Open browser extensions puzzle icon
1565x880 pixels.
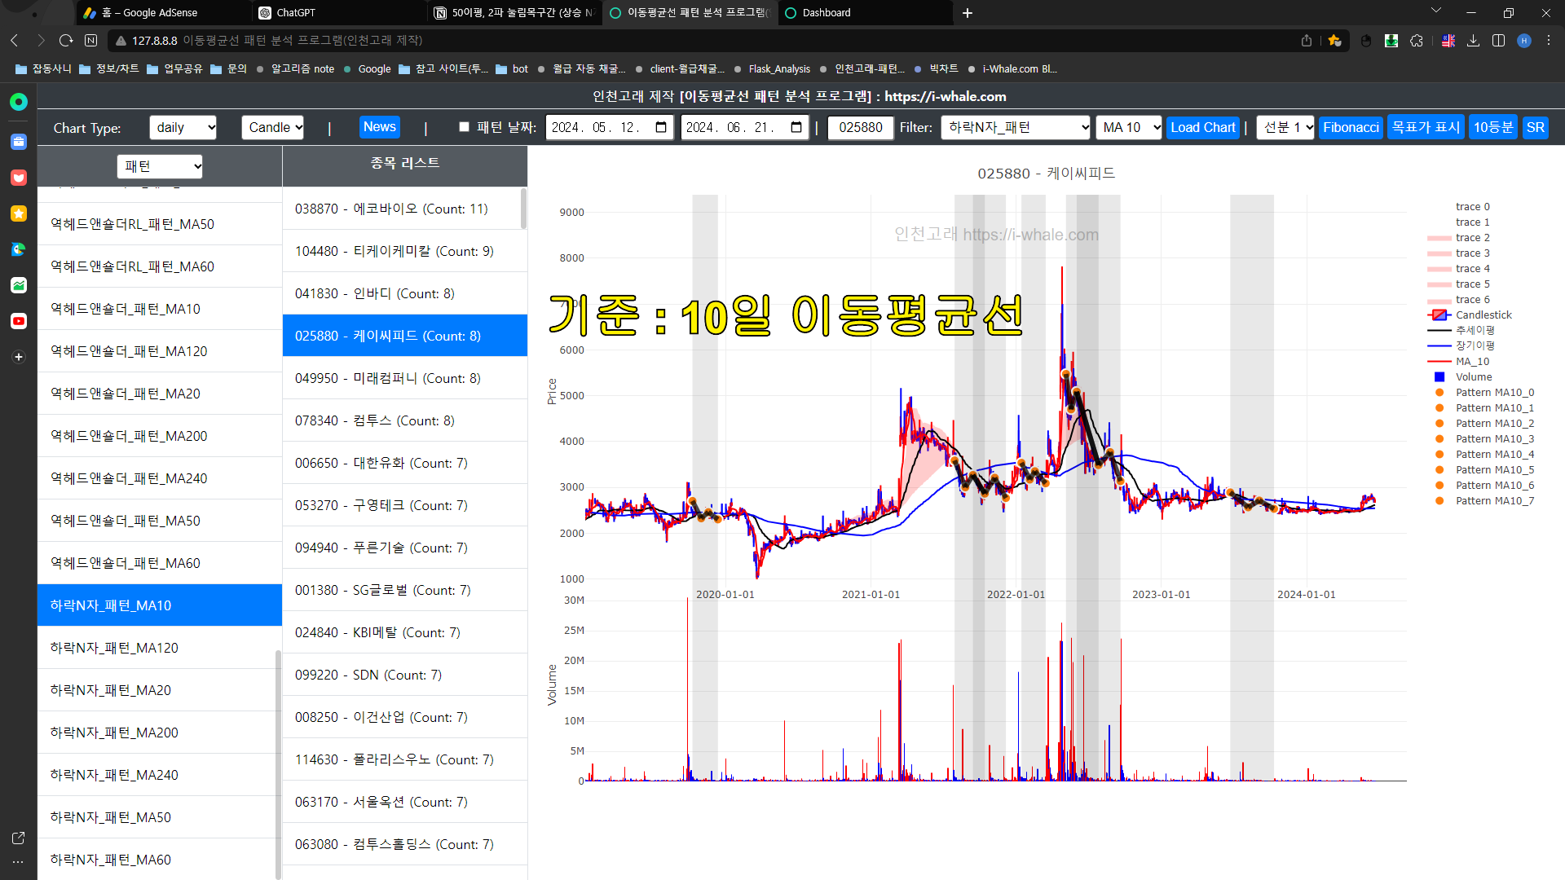pyautogui.click(x=1417, y=41)
